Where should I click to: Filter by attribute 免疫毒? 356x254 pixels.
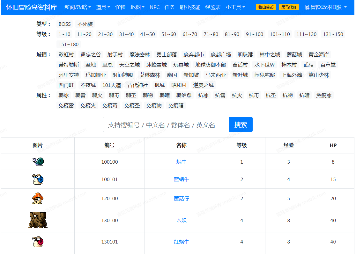coord(110,106)
